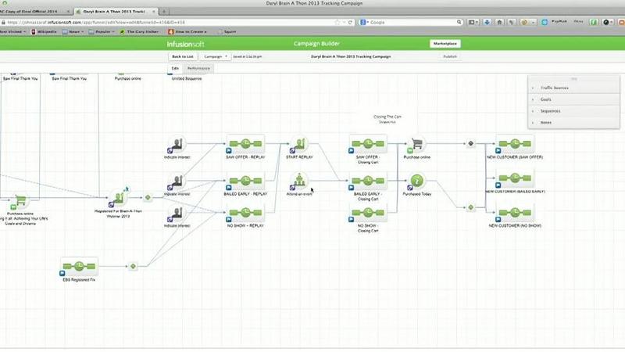Open the News bookmarks folder dropdown
This screenshot has height=352, width=625.
[x=73, y=31]
